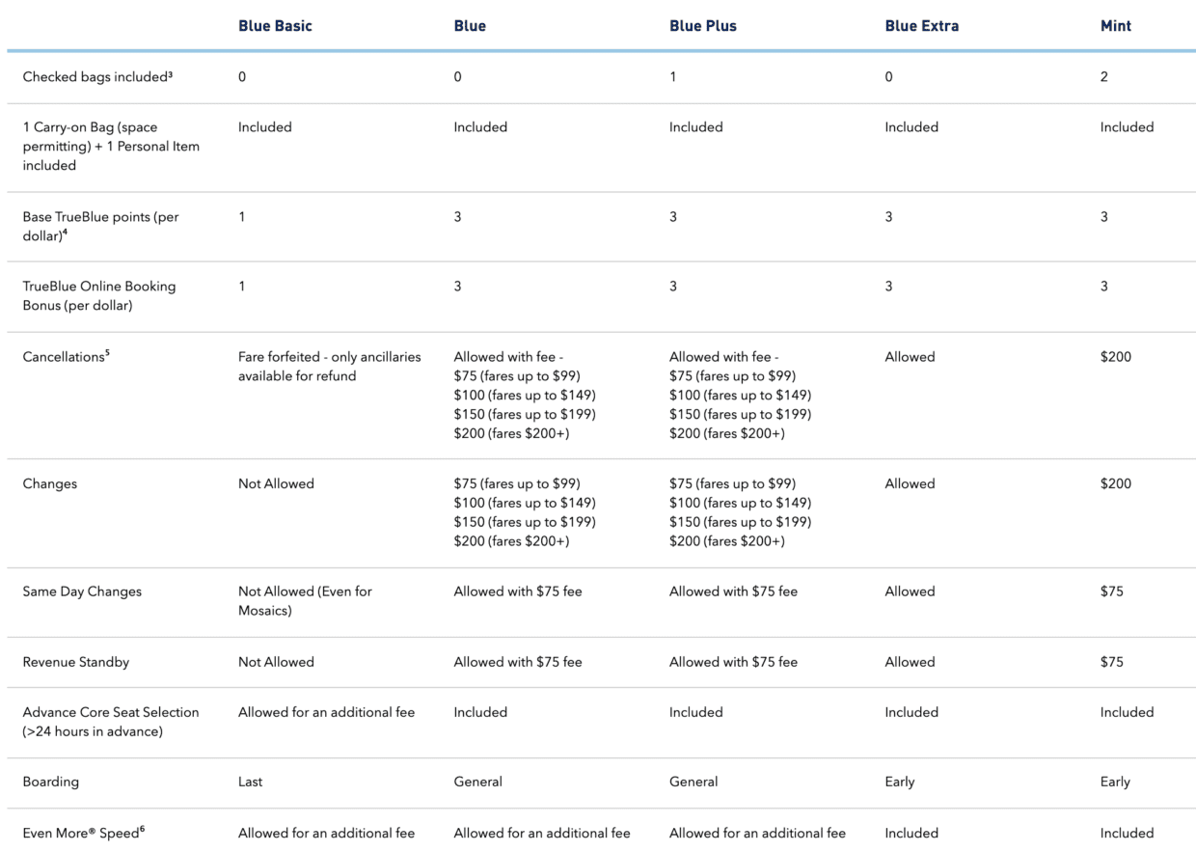The width and height of the screenshot is (1196, 852).
Task: Click 'Not Allowed (Even for Mosaics)' cell
Action: point(305,601)
